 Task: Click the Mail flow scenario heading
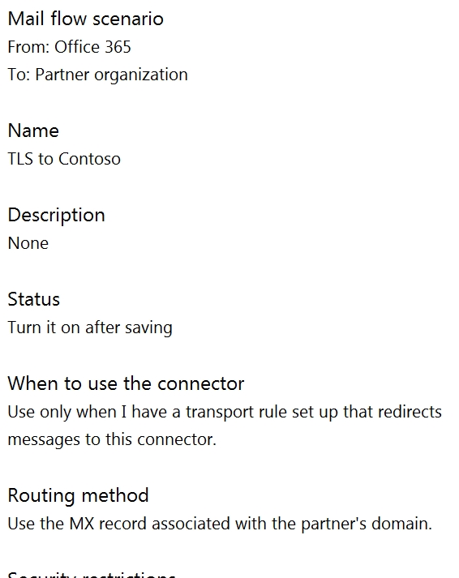85,19
